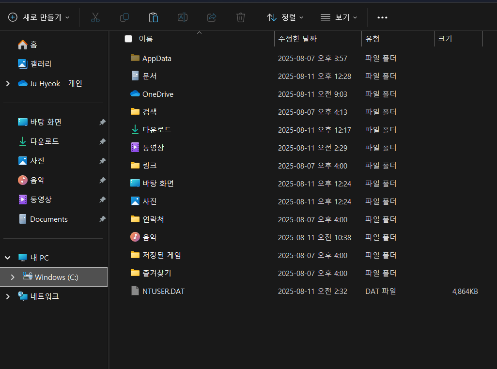Viewport: 497px width, 369px height.
Task: Open the 새로 만들기 dropdown
Action: (39, 17)
